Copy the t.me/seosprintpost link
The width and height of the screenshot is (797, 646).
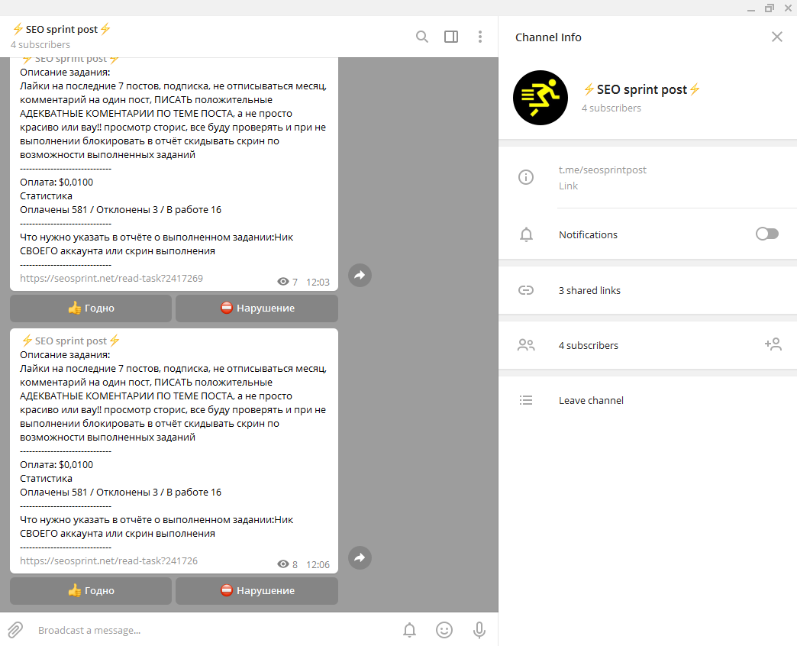(x=602, y=170)
